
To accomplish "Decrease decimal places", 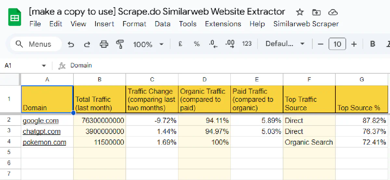I will 213,44.
